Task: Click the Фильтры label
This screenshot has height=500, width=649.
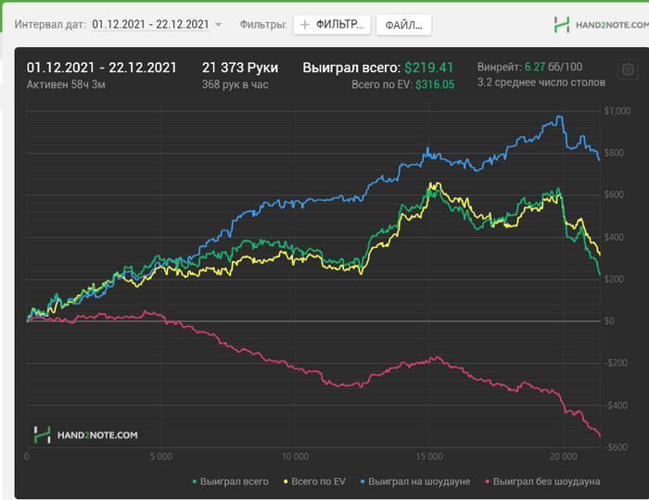Action: click(x=263, y=24)
